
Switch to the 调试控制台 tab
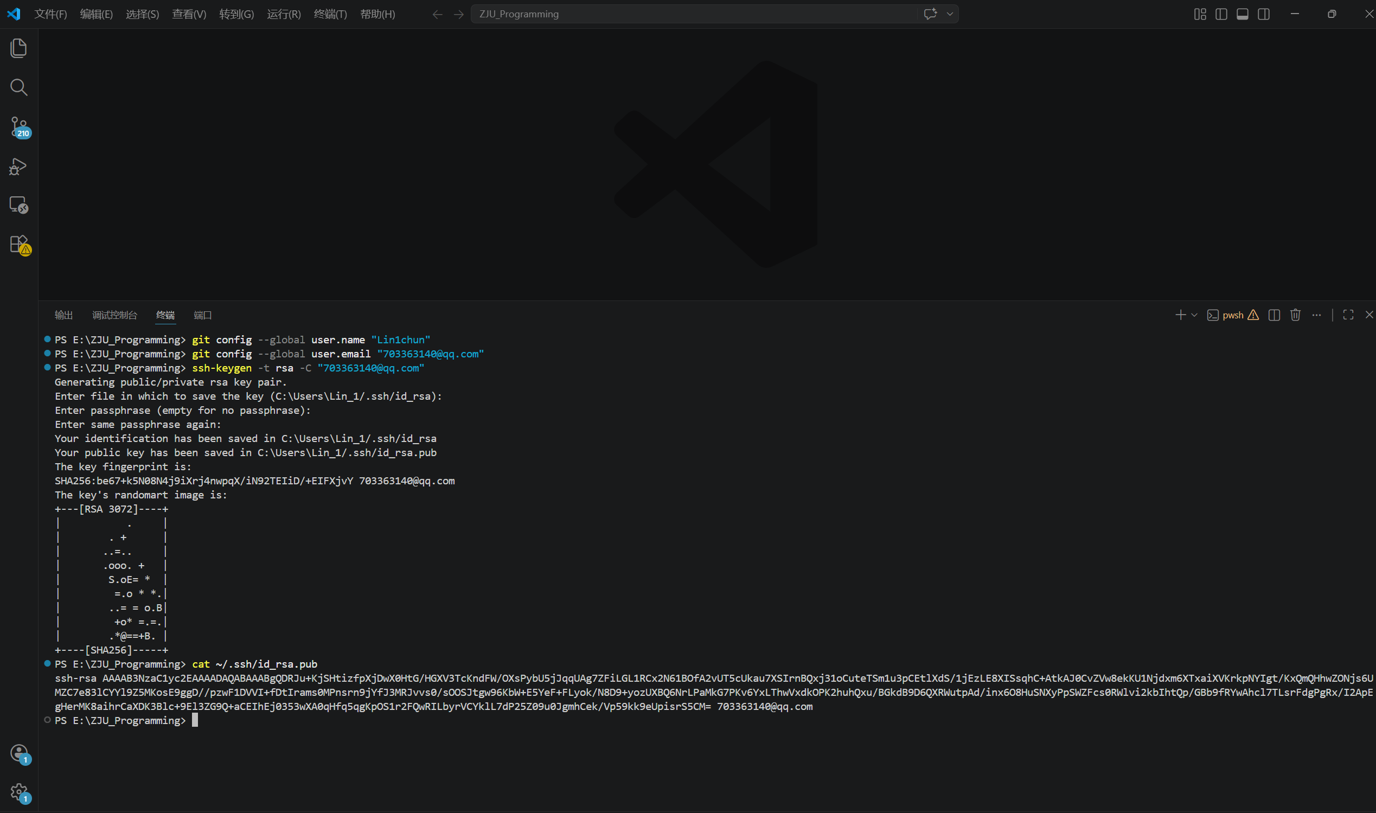point(114,315)
